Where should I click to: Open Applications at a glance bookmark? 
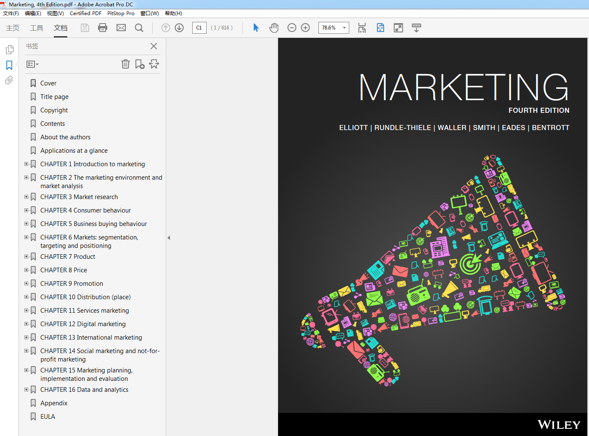tap(74, 151)
